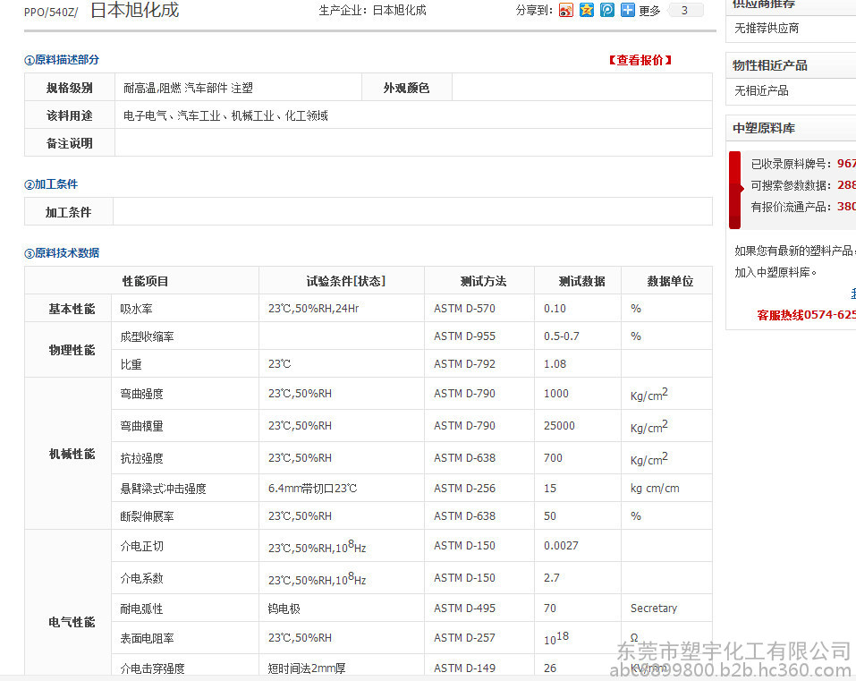856x681 pixels.
Task: Click the 中塑原料库 sidebar heading
Action: click(764, 128)
